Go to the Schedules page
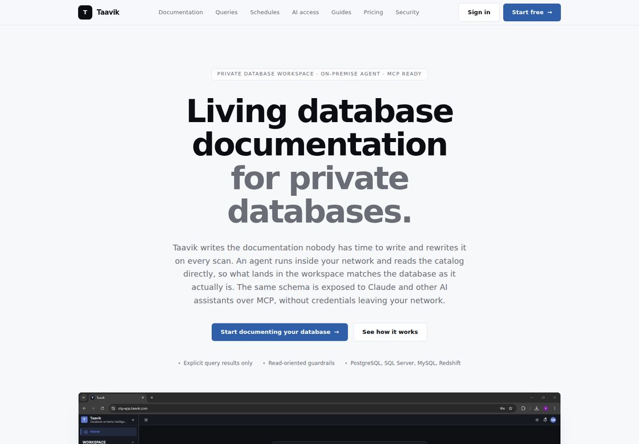639x444 pixels. click(x=265, y=12)
